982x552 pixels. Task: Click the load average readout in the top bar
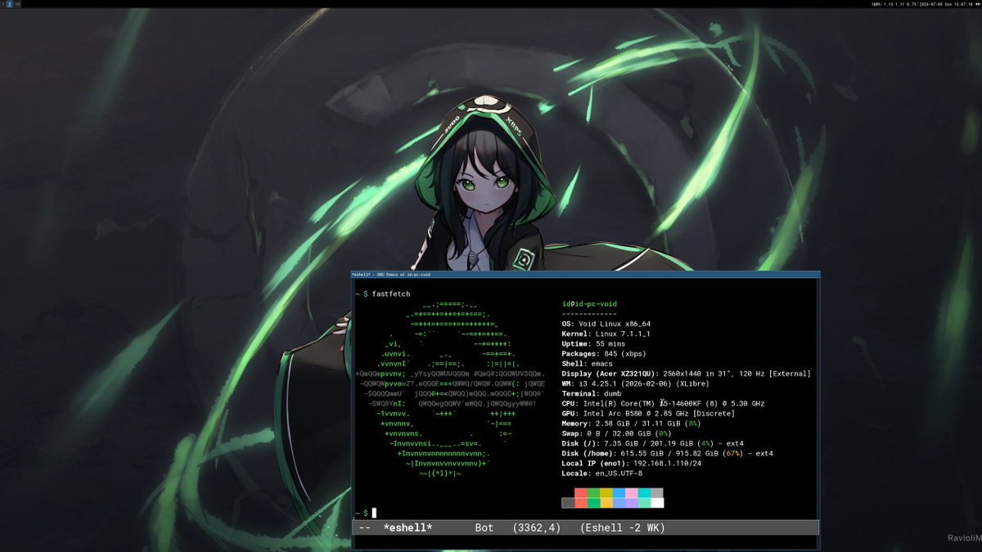pyautogui.click(x=900, y=4)
